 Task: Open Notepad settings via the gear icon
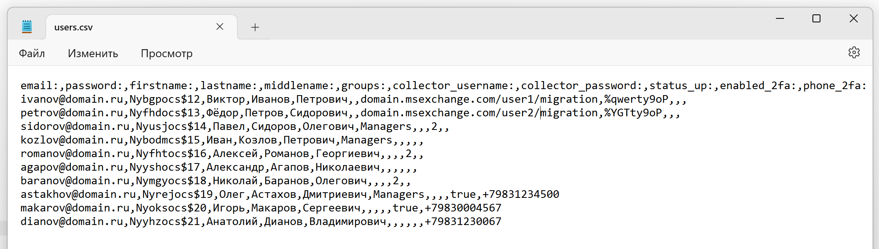854,53
